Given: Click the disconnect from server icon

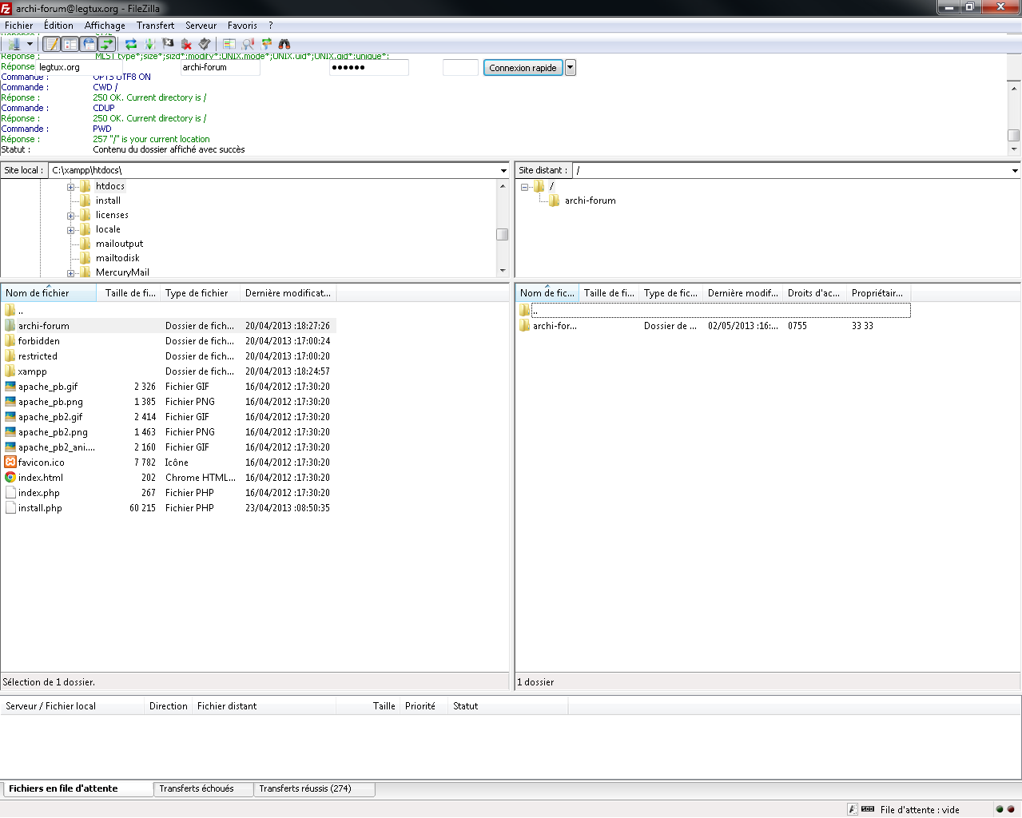Looking at the screenshot, I should pyautogui.click(x=186, y=44).
